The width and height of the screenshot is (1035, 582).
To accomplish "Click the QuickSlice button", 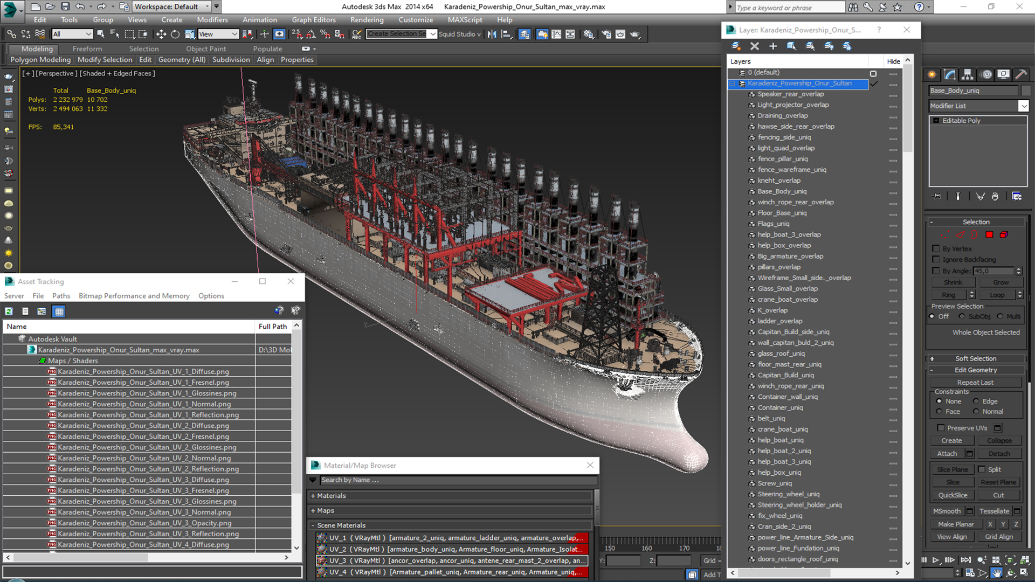I will tap(953, 495).
